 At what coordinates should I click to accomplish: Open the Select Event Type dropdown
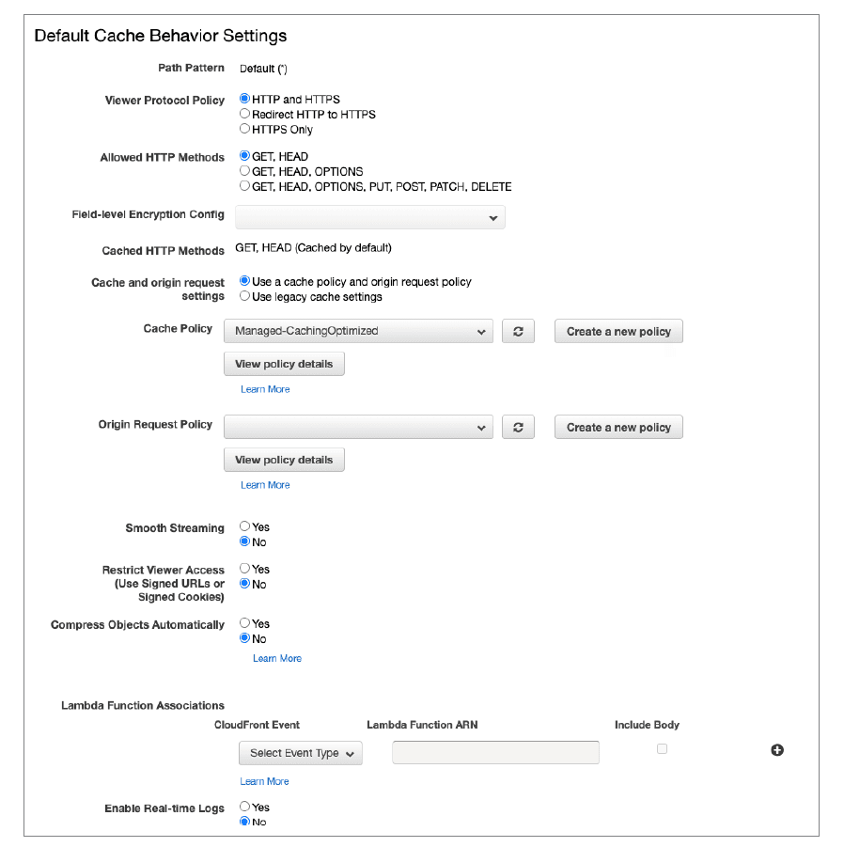(301, 753)
